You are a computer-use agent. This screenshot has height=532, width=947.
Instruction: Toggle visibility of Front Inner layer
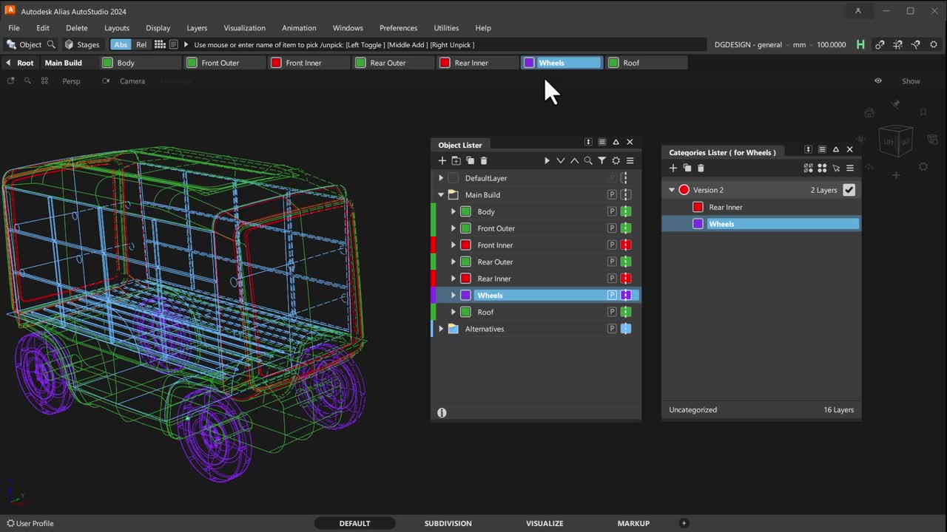click(x=626, y=245)
